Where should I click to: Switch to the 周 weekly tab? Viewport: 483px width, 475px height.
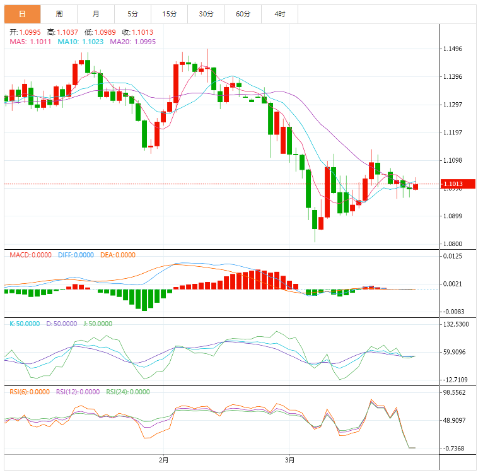59,14
